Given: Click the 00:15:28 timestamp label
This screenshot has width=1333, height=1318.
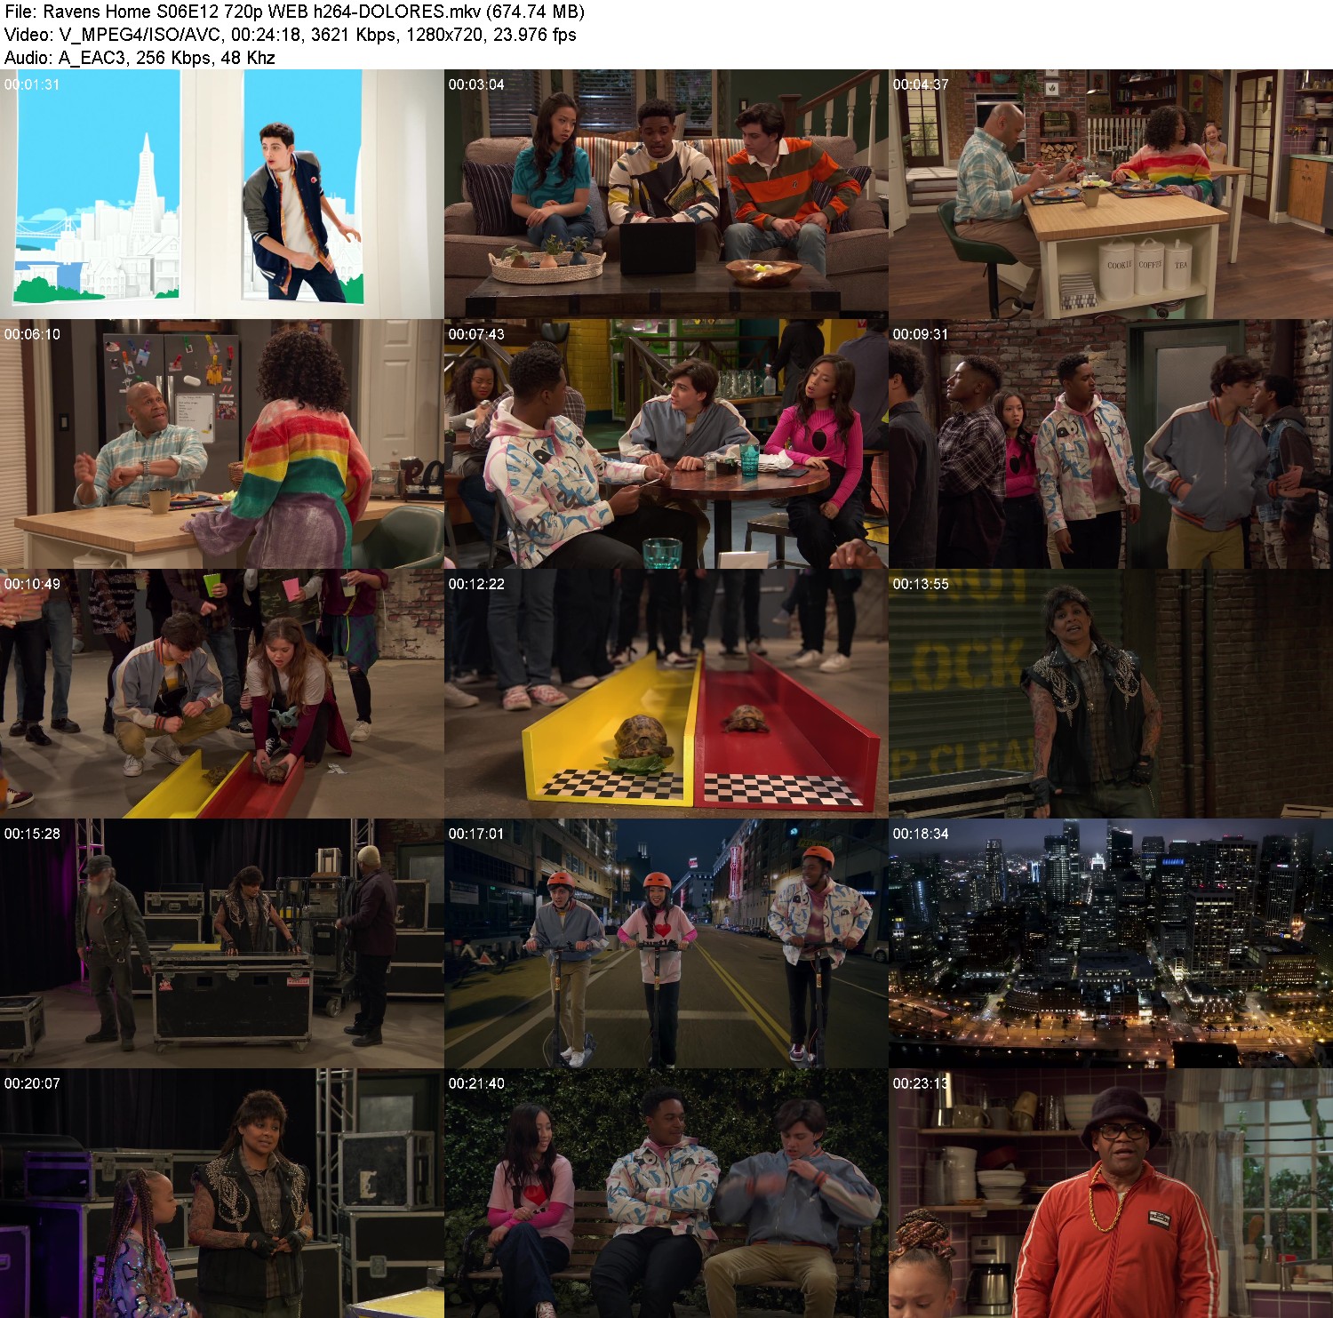Looking at the screenshot, I should click(x=32, y=834).
